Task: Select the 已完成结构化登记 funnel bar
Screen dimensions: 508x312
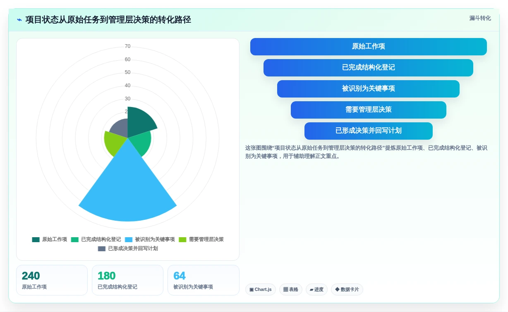Action: coord(368,68)
